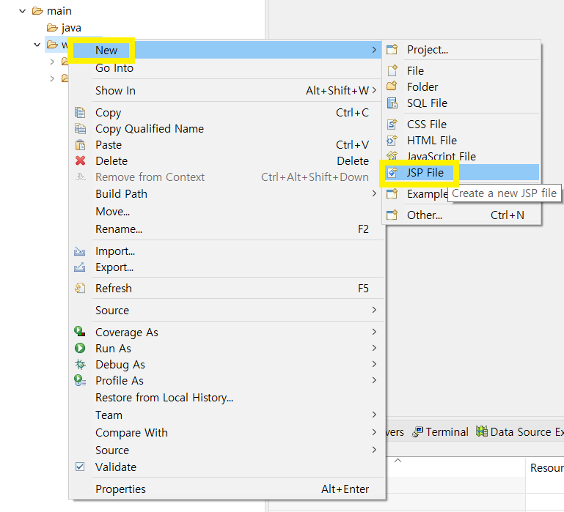
Task: Choose Move... menu entry
Action: pos(226,211)
